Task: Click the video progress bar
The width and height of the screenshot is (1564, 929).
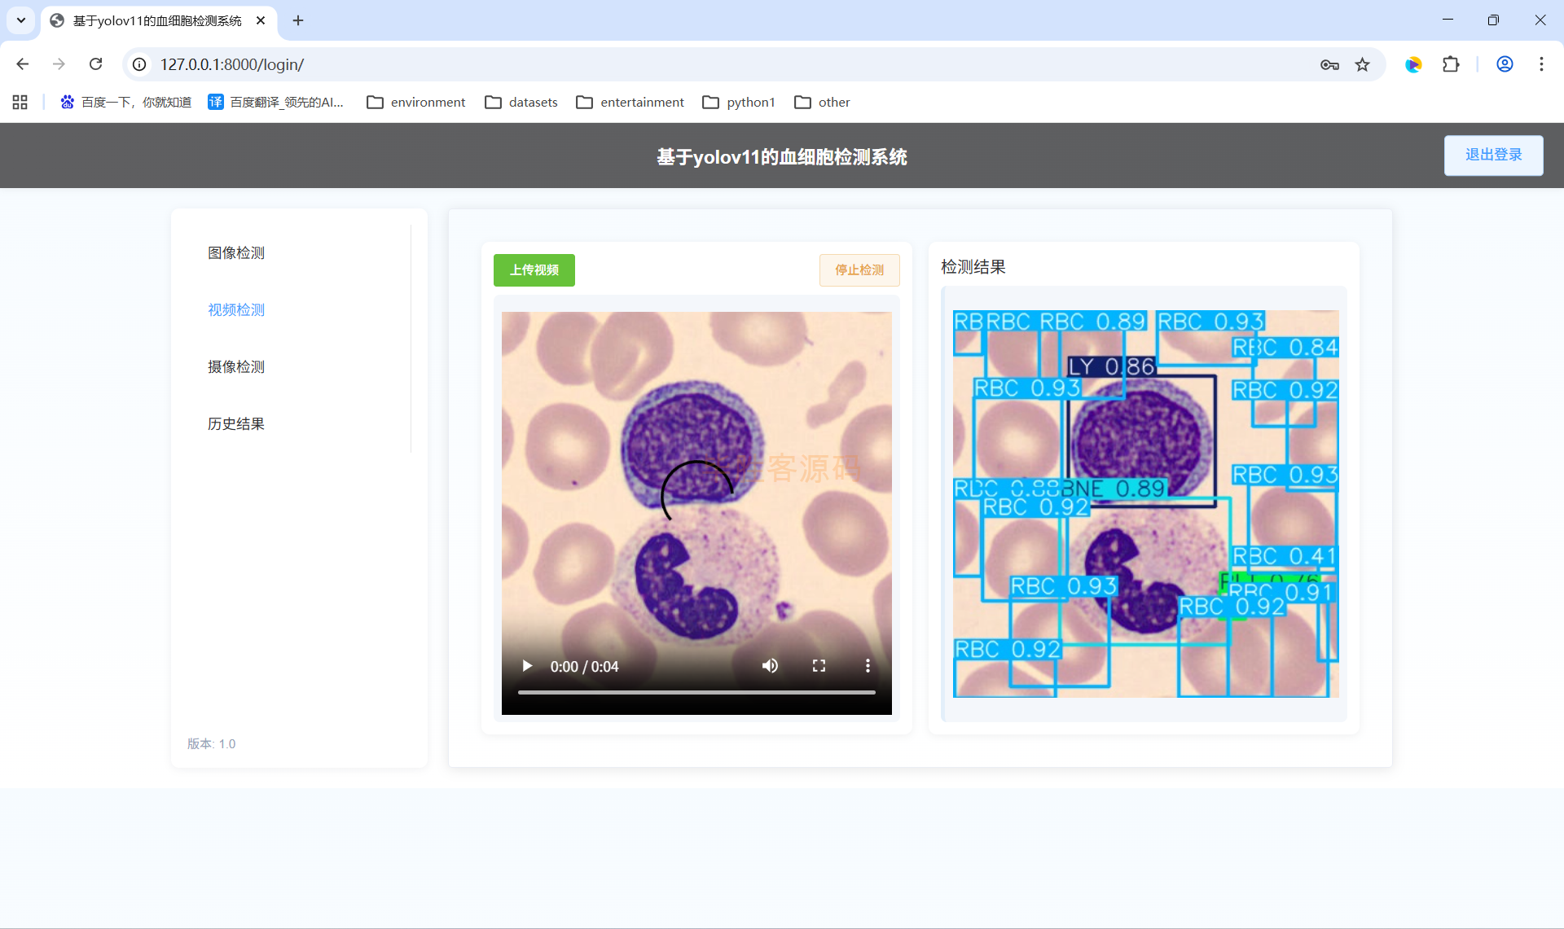Action: [696, 692]
